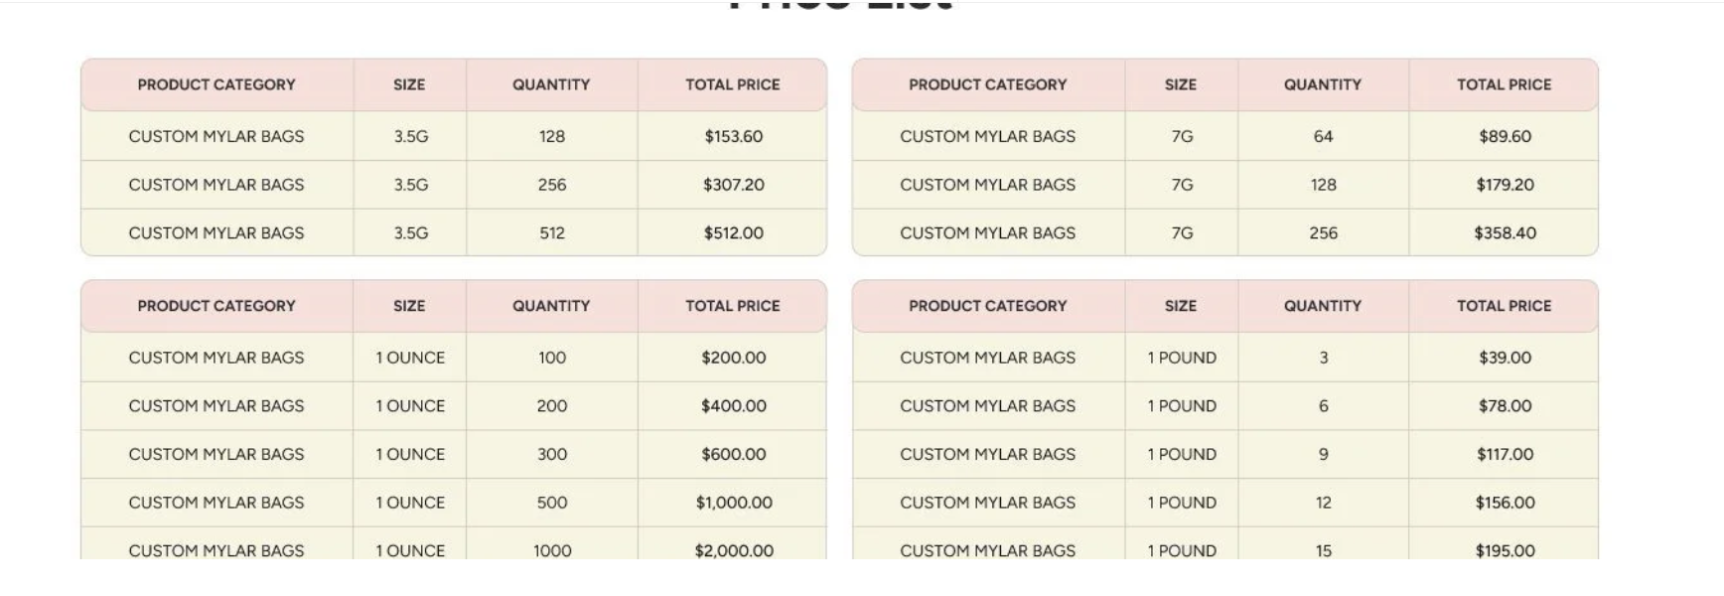Select the $78.00 total price cell

[1505, 406]
